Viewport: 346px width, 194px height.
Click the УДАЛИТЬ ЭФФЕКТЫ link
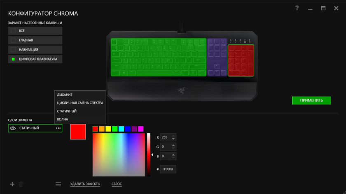85,184
